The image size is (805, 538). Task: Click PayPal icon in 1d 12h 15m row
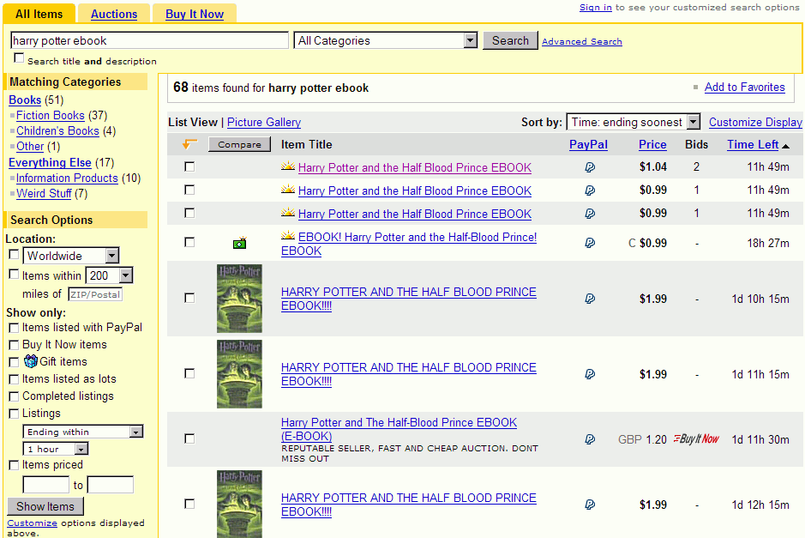[x=590, y=505]
